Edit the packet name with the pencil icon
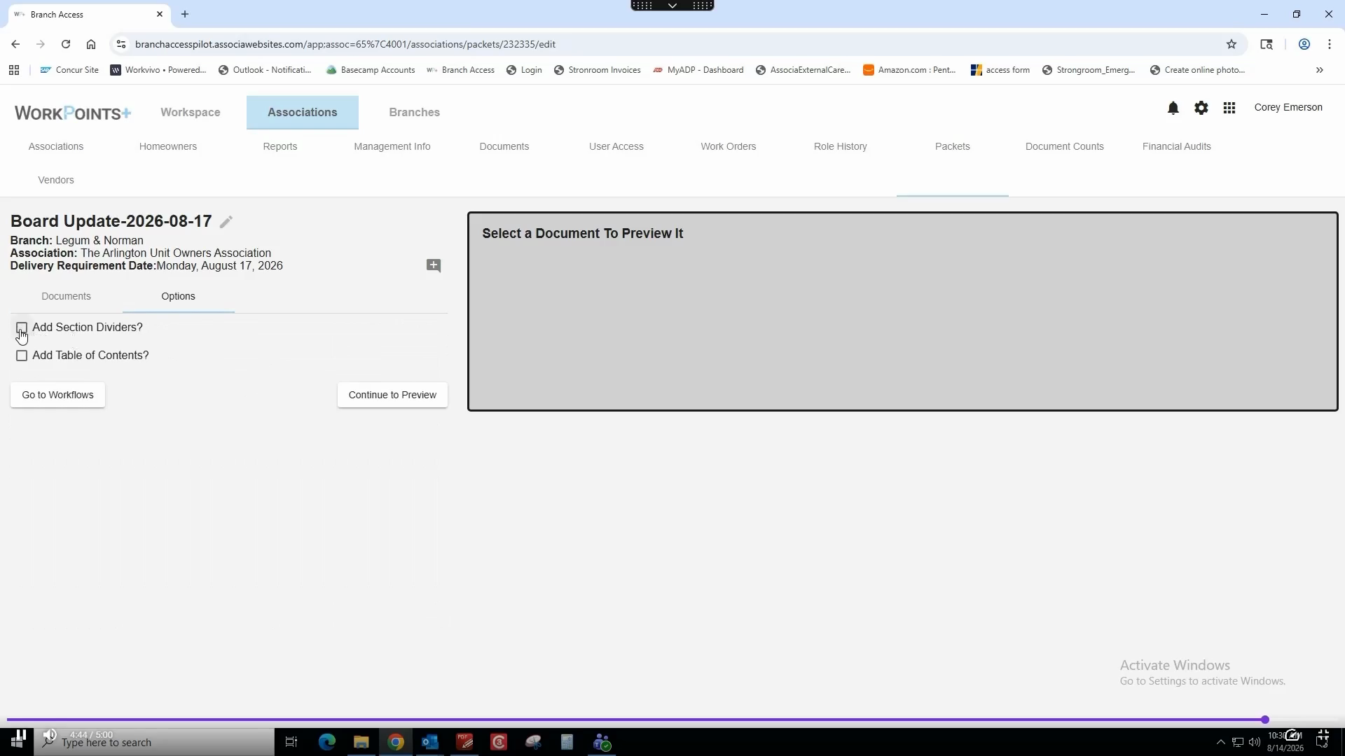1345x756 pixels. (226, 222)
